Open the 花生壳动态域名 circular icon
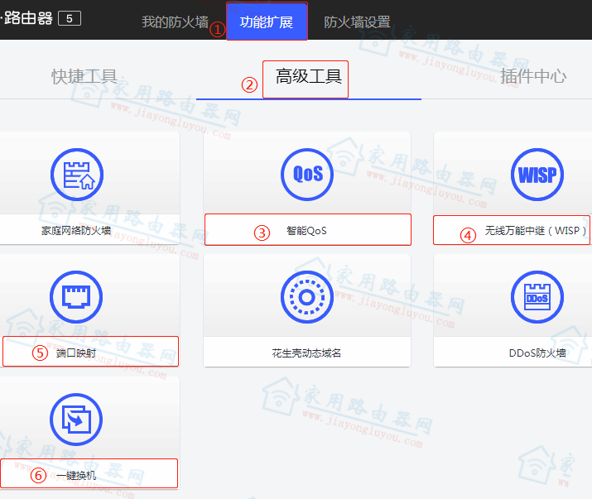The height and width of the screenshot is (499, 592). point(306,297)
